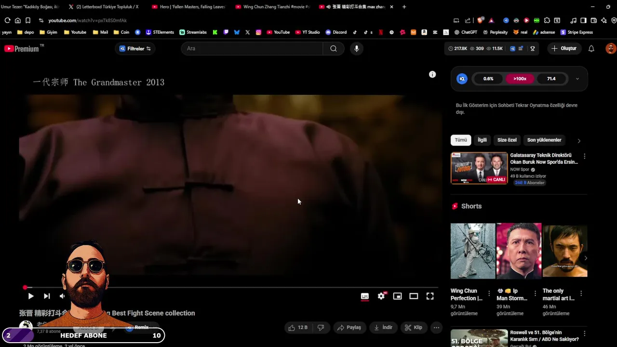Click the trophy icon in vidIQ toolbar
Image resolution: width=617 pixels, height=347 pixels.
tap(533, 49)
